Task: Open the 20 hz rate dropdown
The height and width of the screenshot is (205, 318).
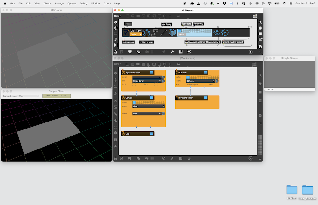Action: [x=136, y=35]
